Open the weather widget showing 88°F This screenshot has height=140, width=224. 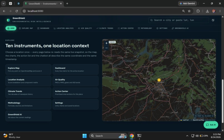pos(12,136)
